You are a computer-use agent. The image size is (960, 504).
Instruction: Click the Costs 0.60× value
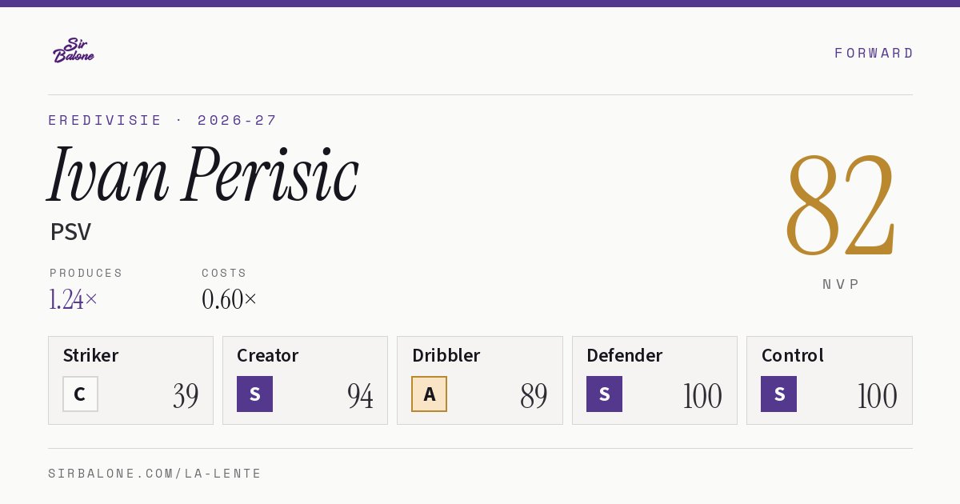pos(229,299)
